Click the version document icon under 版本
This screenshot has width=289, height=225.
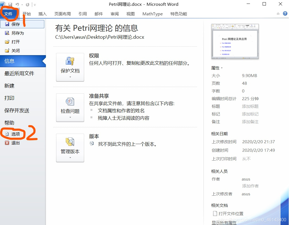[92, 144]
